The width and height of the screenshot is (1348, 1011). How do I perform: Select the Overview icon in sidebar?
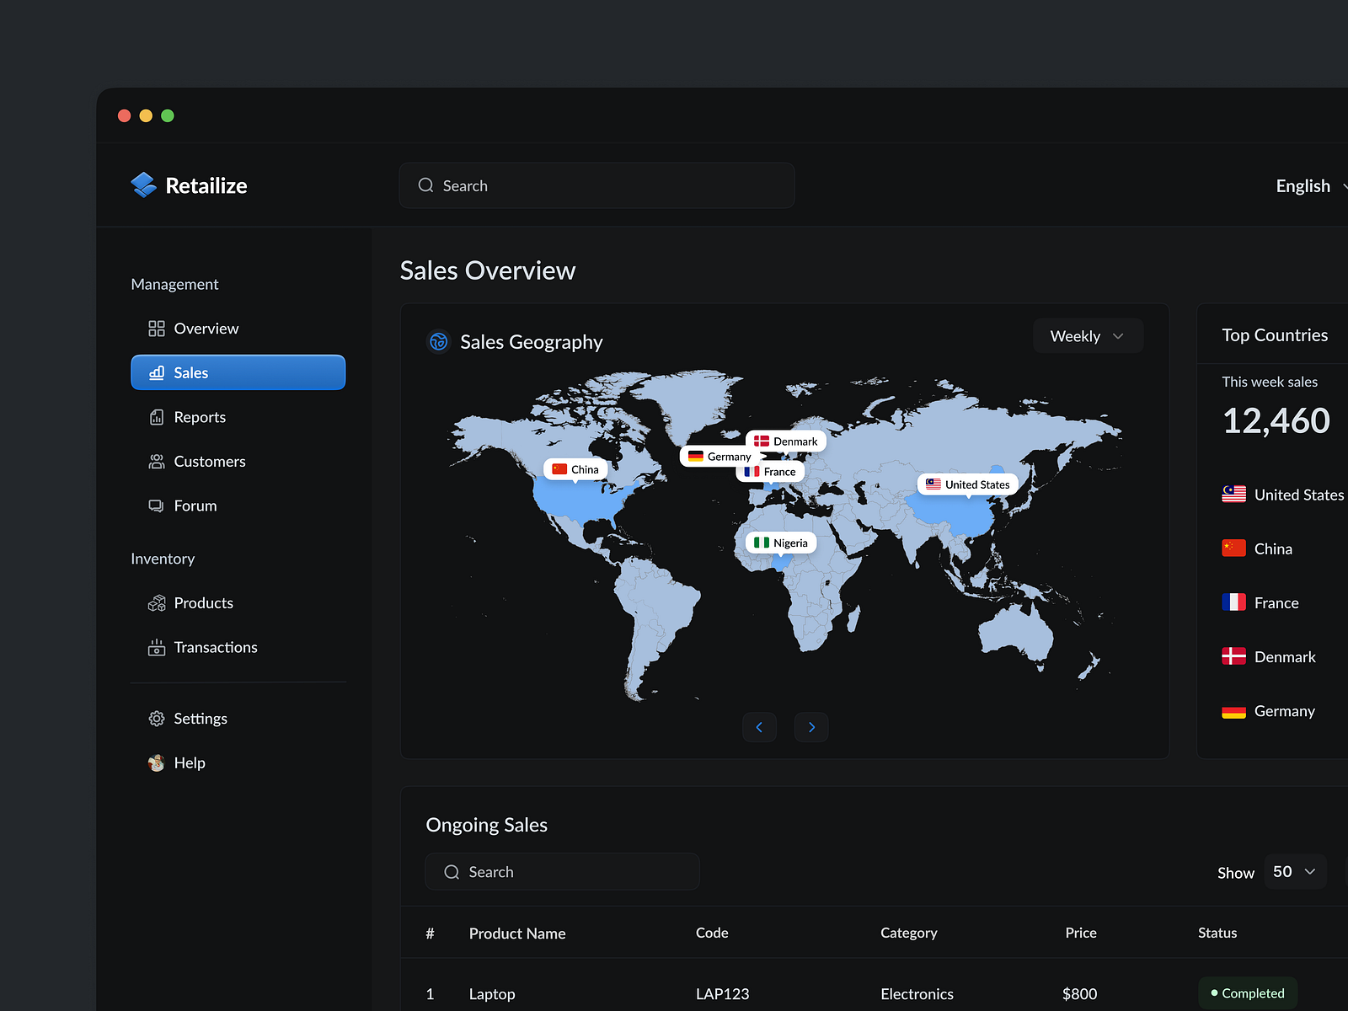tap(156, 329)
